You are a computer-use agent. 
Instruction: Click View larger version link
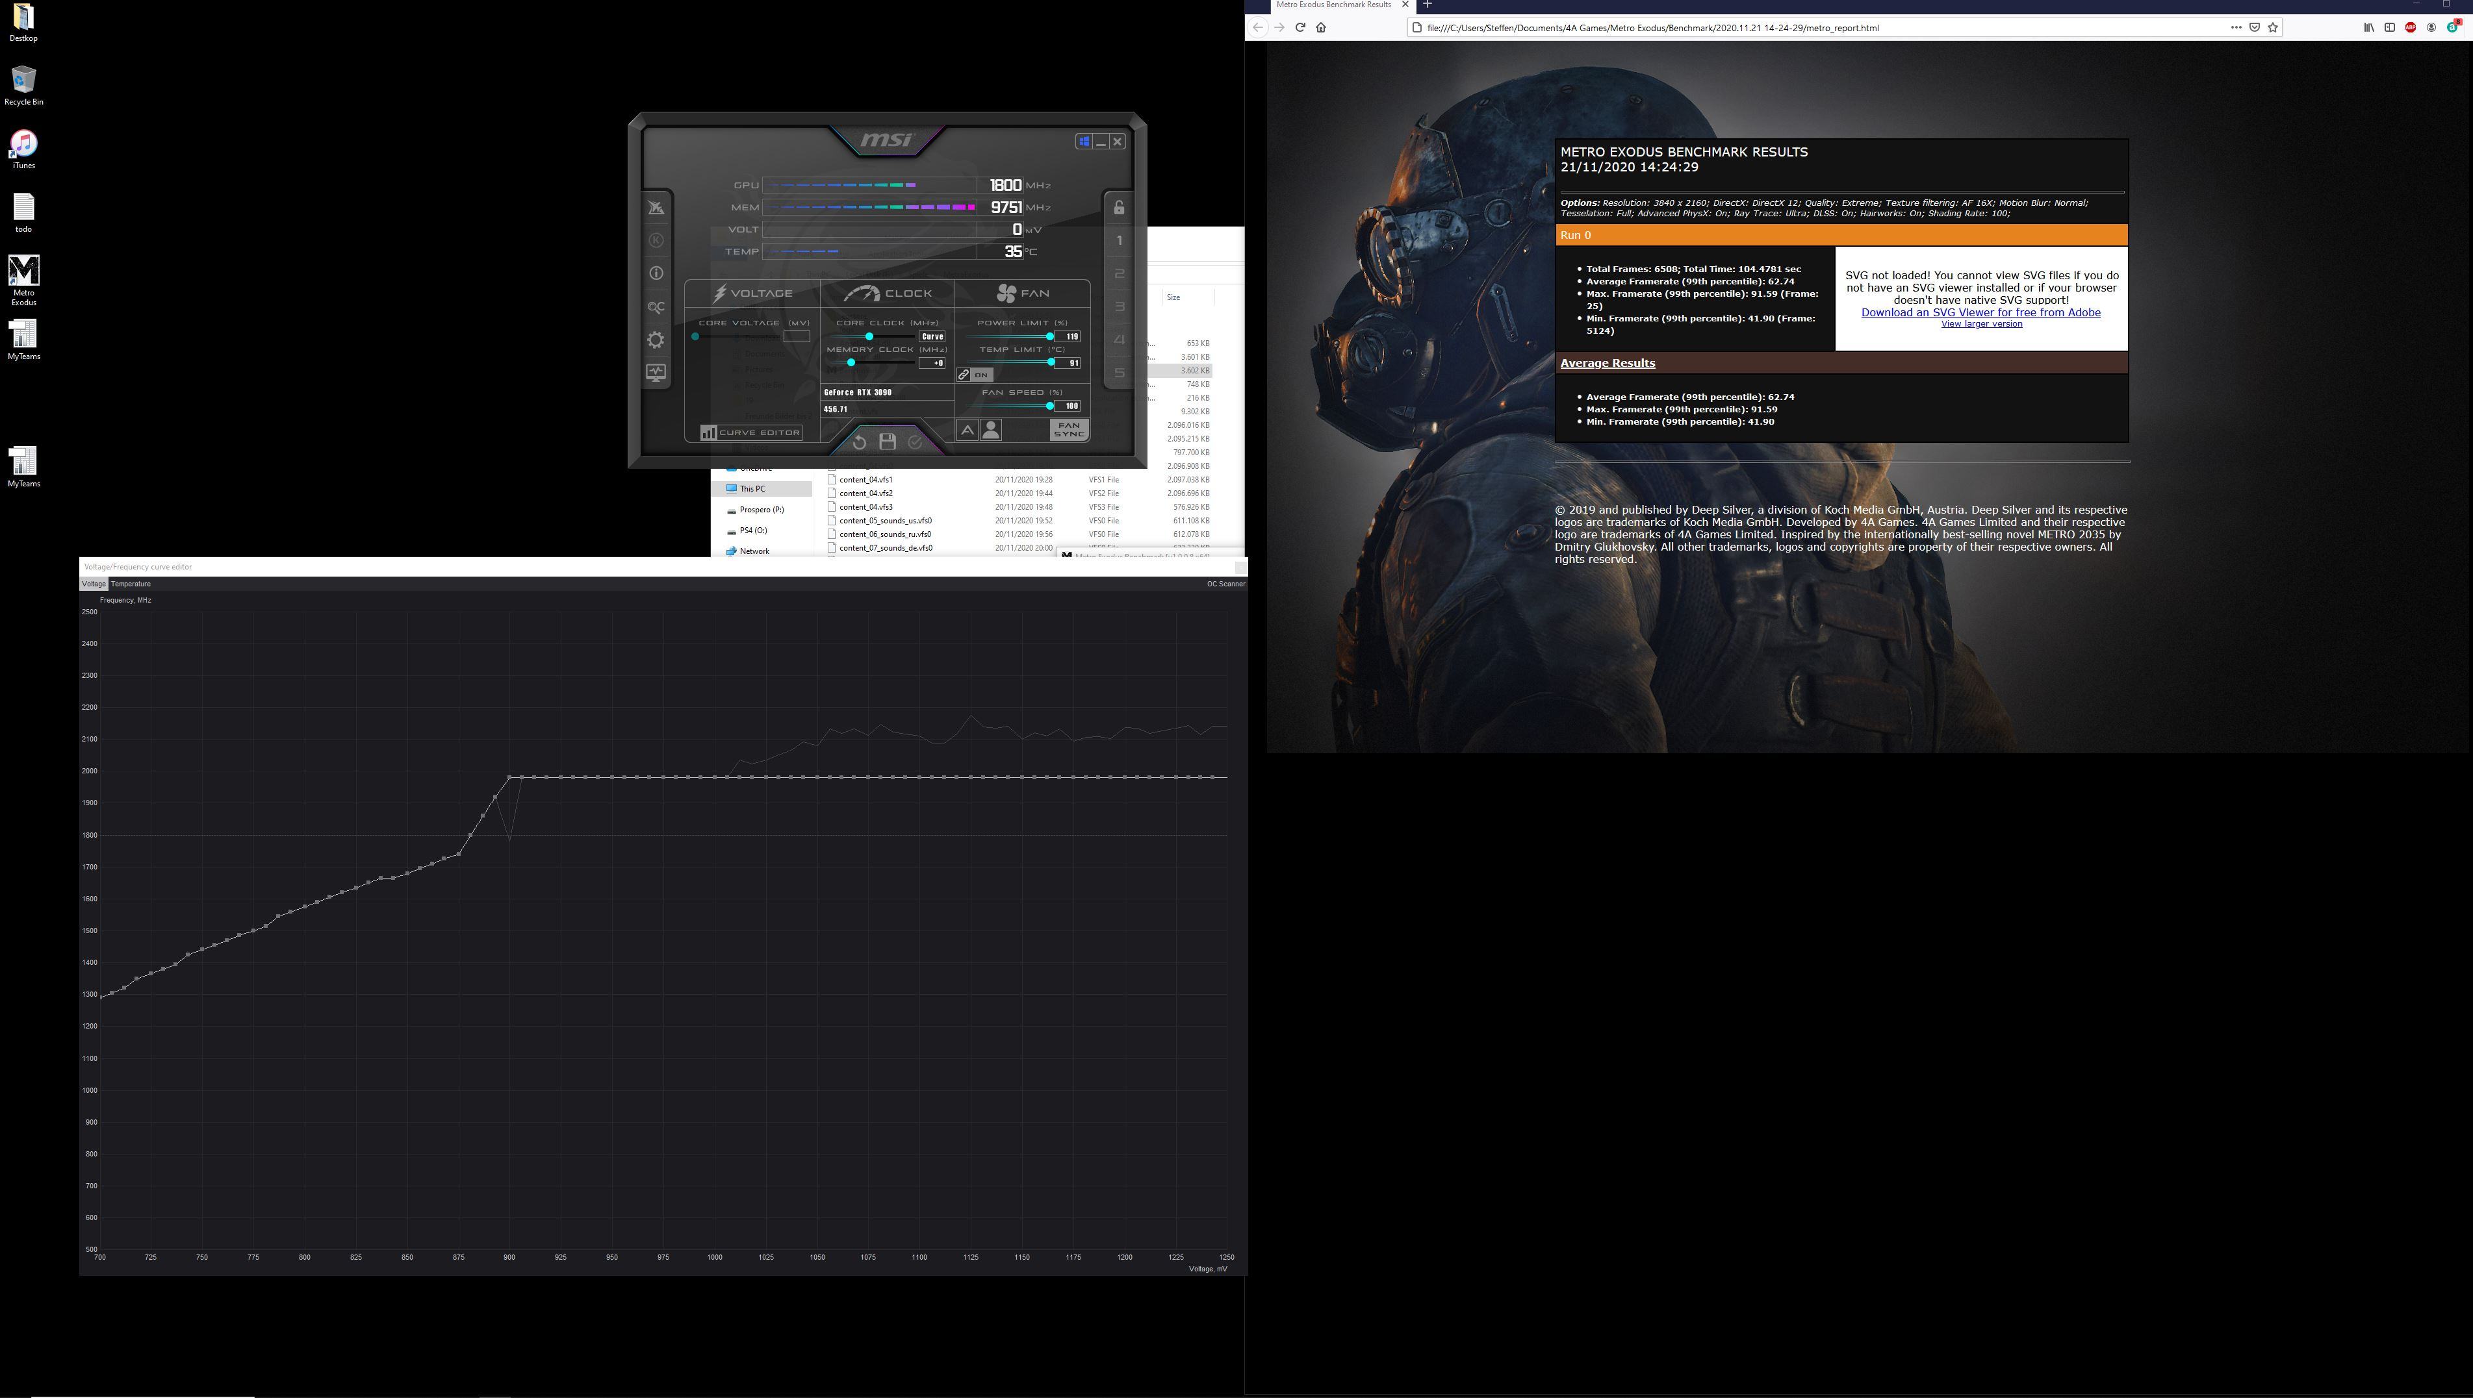tap(1981, 323)
